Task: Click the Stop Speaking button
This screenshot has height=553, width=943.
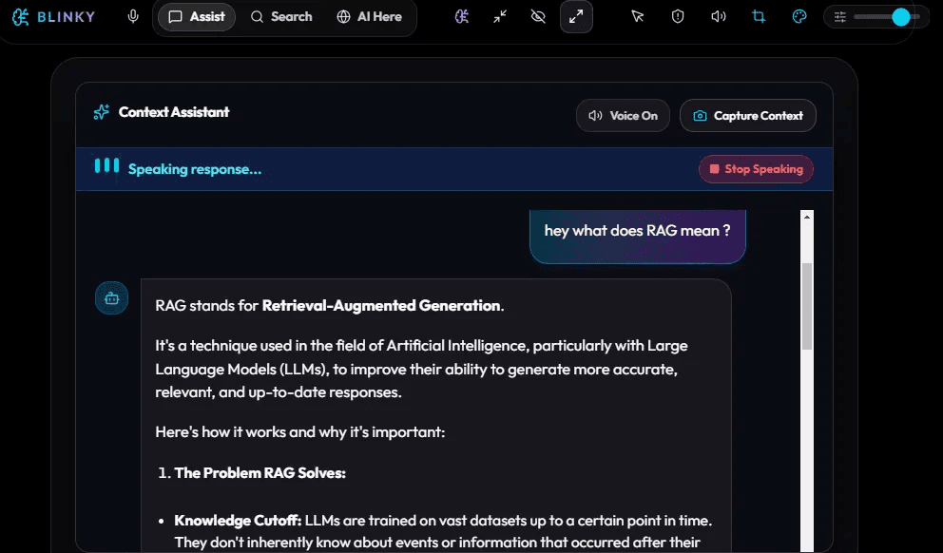Action: pyautogui.click(x=756, y=169)
